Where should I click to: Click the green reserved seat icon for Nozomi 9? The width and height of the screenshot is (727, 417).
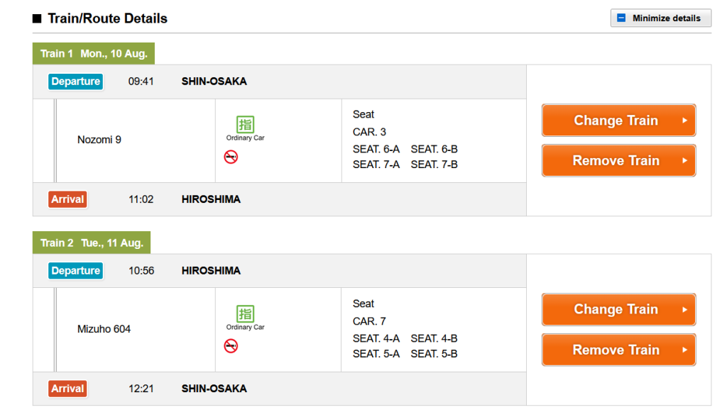point(245,124)
